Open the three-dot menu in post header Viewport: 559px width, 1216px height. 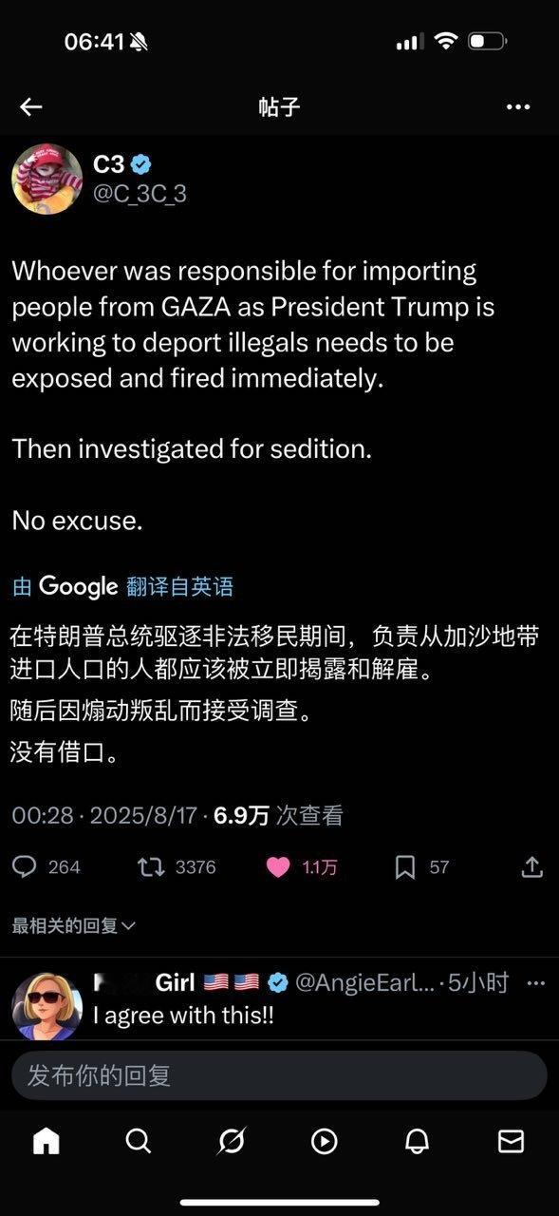[518, 106]
